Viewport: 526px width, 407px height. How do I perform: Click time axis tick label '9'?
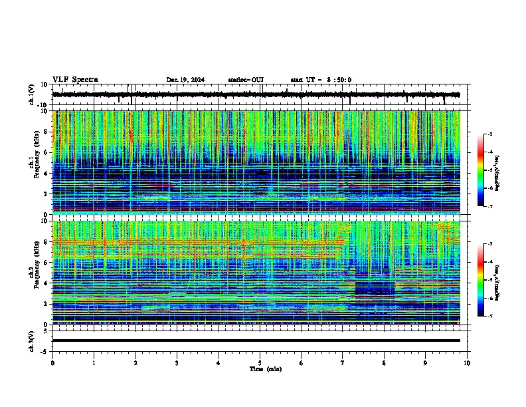click(x=425, y=363)
